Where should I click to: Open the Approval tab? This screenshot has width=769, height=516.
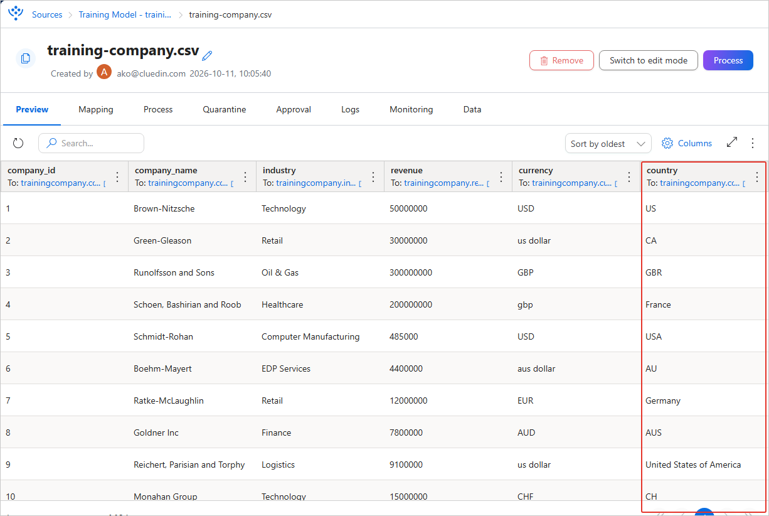pyautogui.click(x=294, y=109)
